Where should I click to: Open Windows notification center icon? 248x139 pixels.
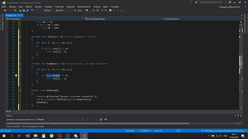click(243, 136)
